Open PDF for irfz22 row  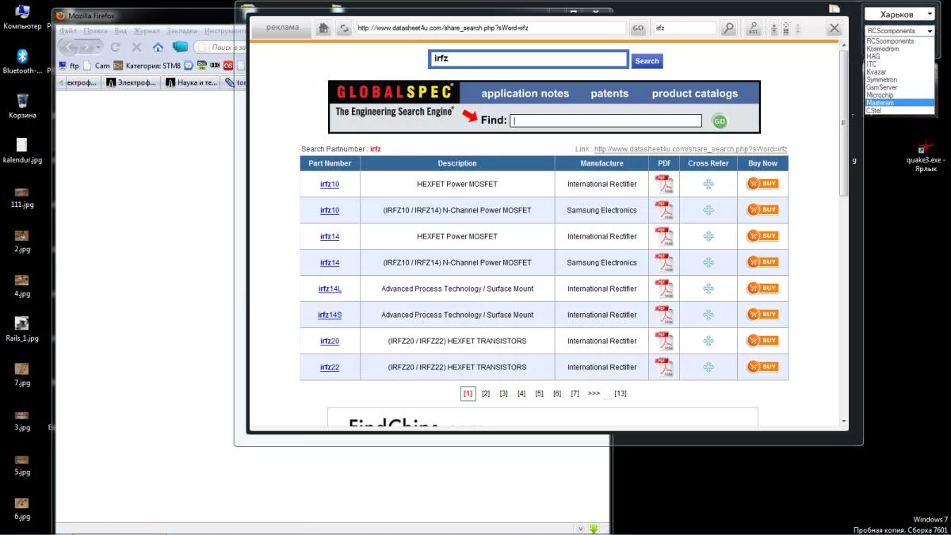(663, 367)
